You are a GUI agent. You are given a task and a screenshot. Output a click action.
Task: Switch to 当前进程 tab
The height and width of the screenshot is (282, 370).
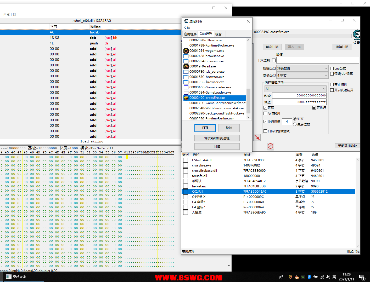pyautogui.click(x=206, y=34)
